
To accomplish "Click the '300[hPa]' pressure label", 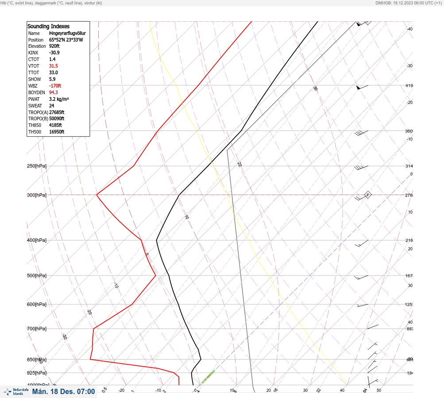I will pyautogui.click(x=37, y=195).
